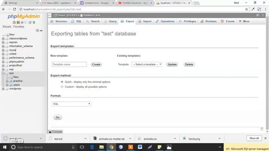Click Type here to search box
Screen dimensions: 269x151
click(43, 147)
